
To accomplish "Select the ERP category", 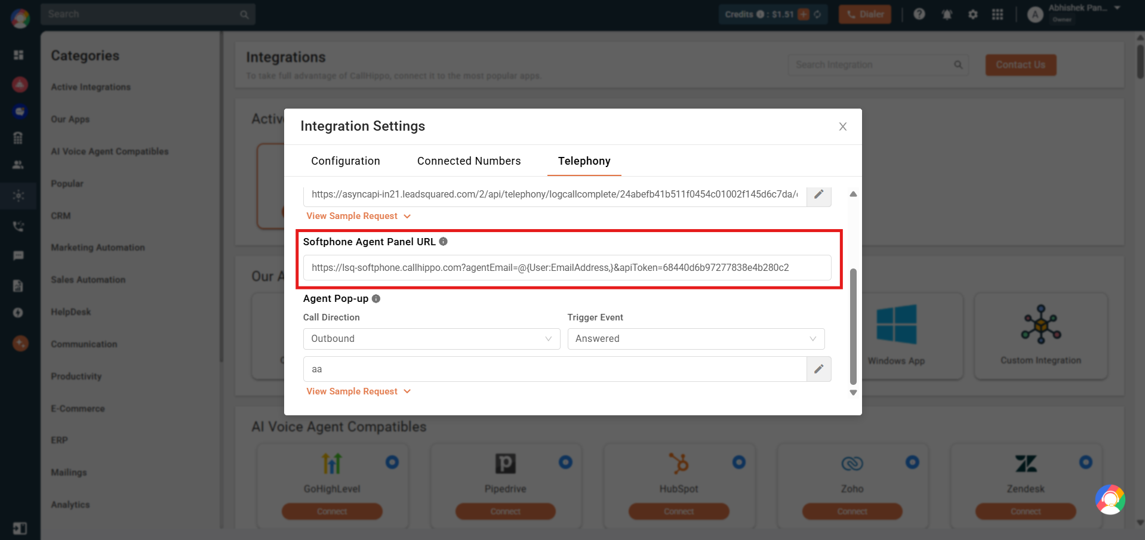I will pos(59,440).
